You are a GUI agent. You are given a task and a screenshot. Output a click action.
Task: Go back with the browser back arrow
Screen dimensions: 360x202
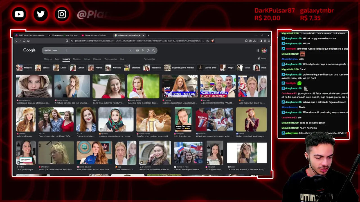[16, 41]
